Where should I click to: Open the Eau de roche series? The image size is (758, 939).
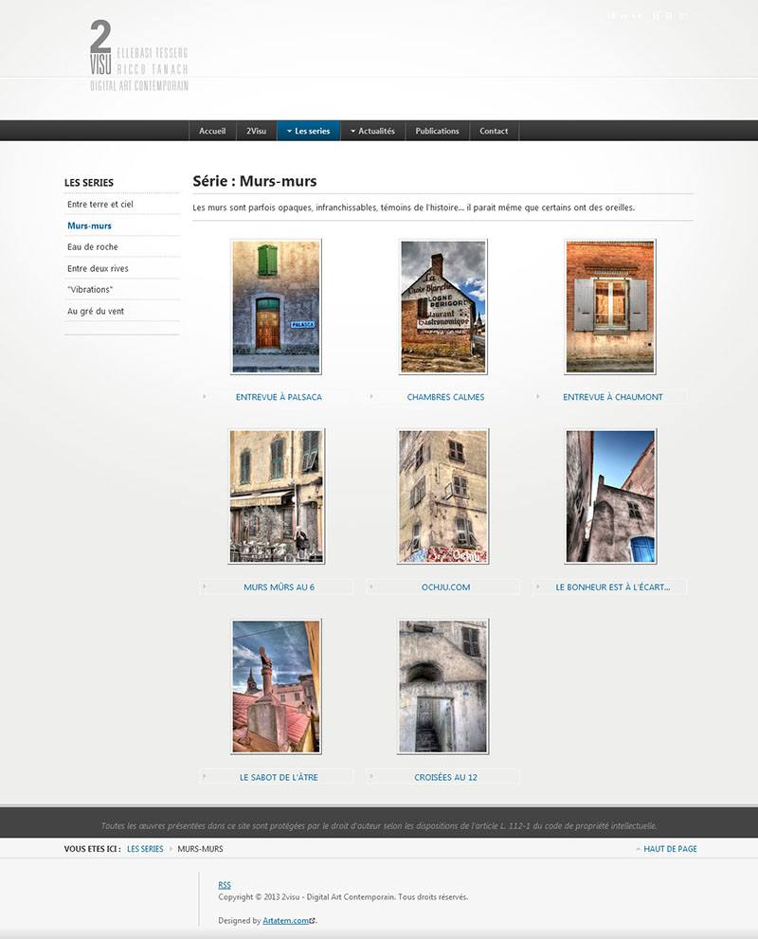[x=93, y=246]
